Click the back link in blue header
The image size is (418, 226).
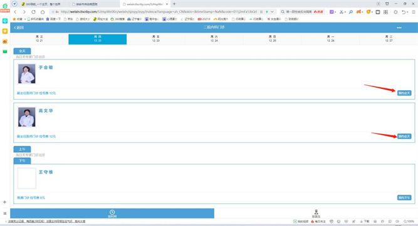click(19, 28)
